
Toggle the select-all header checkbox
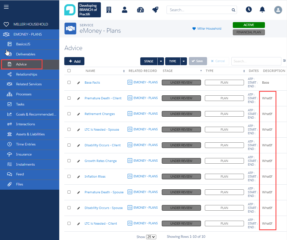click(x=69, y=70)
